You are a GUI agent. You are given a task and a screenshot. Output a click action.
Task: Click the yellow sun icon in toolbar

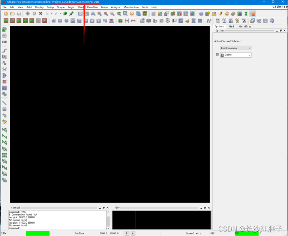[x=226, y=14]
